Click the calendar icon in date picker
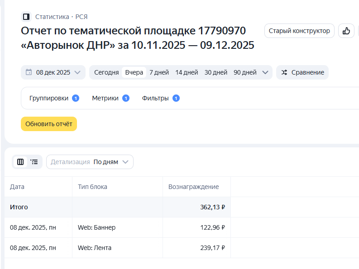Viewport: 359px width, 269px height. click(29, 72)
